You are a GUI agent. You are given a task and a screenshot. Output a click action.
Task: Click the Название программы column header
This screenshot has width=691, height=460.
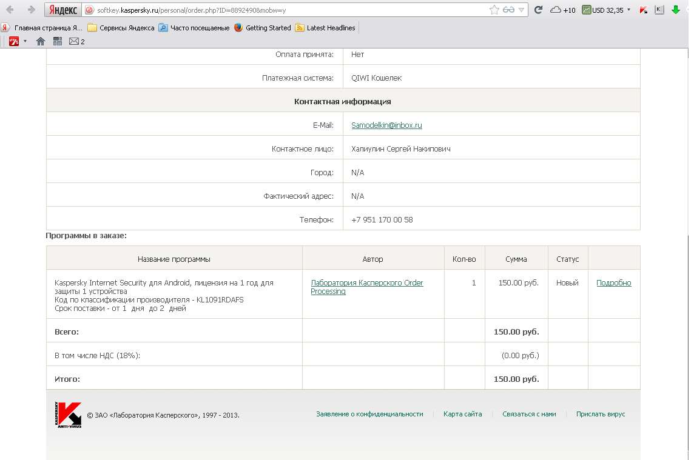(x=174, y=259)
